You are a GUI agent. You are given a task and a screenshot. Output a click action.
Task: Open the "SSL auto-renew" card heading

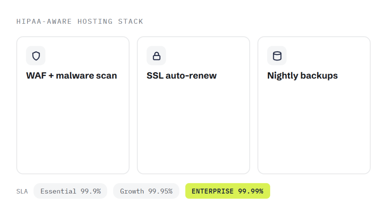pyautogui.click(x=182, y=76)
